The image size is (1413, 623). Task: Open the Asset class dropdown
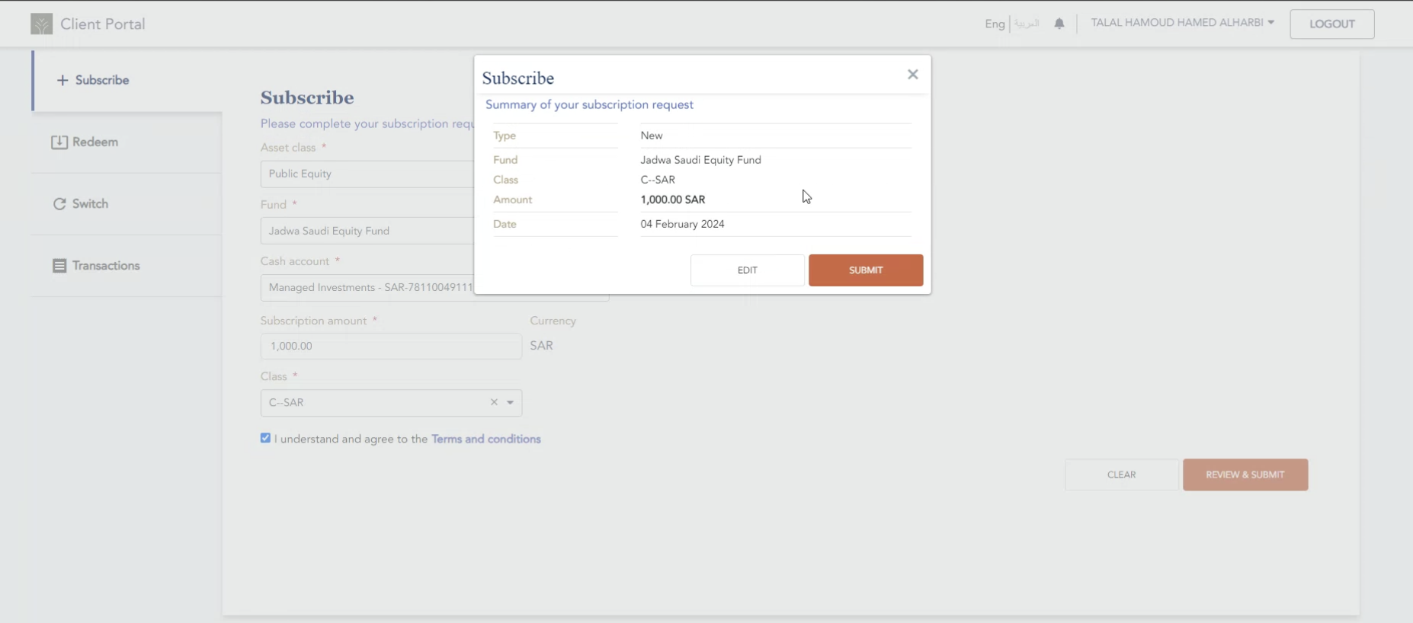(367, 174)
